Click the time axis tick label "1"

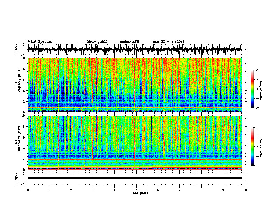click(x=49, y=190)
